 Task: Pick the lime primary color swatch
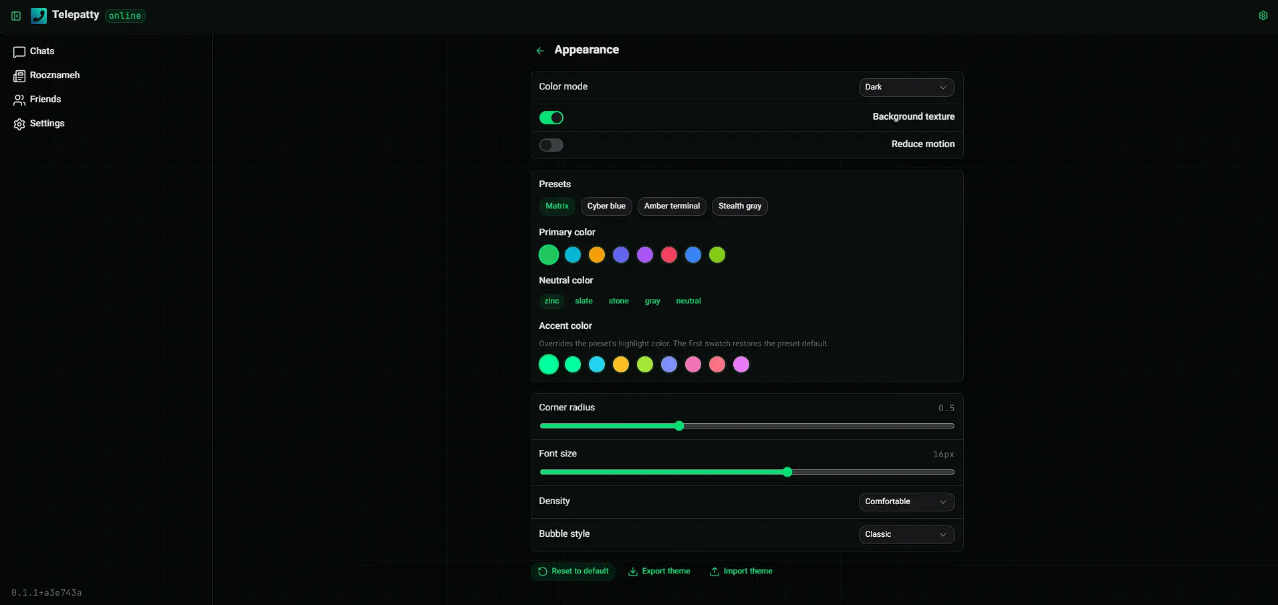tap(717, 255)
